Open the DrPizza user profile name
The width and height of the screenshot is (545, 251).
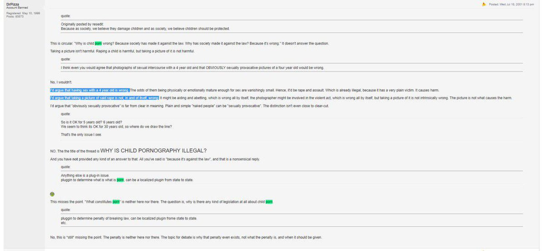tap(12, 4)
